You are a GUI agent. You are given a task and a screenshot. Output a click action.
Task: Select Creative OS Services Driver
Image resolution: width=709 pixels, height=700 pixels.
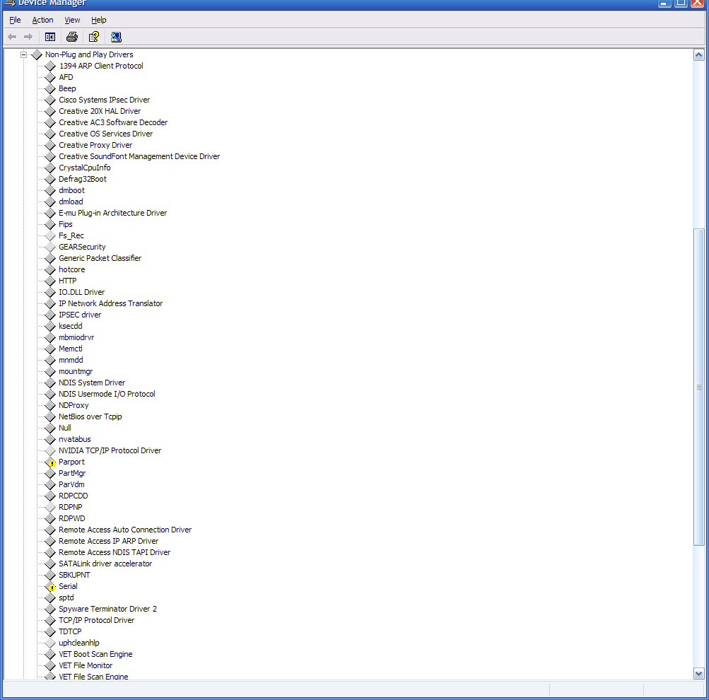pos(105,134)
